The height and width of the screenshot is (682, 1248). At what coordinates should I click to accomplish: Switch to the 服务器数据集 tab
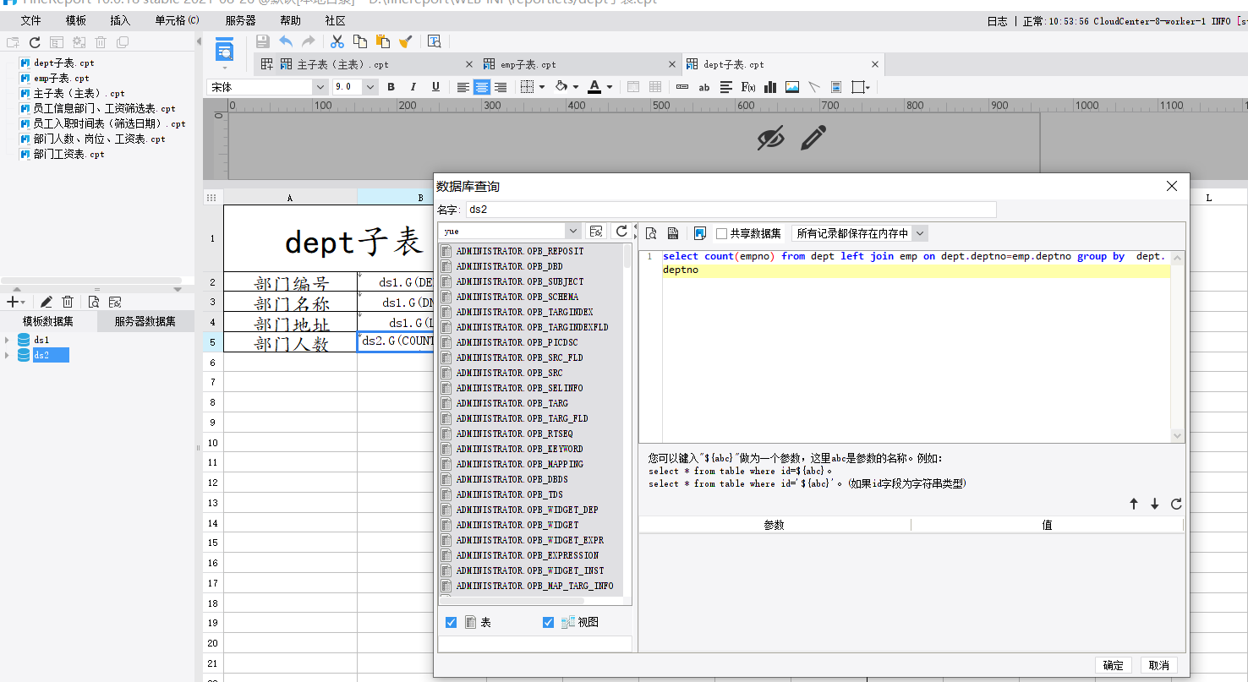click(x=145, y=321)
